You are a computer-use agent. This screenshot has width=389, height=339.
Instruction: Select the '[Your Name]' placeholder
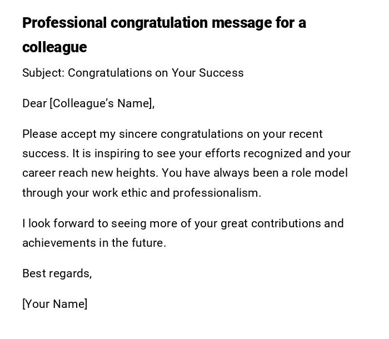pos(54,304)
